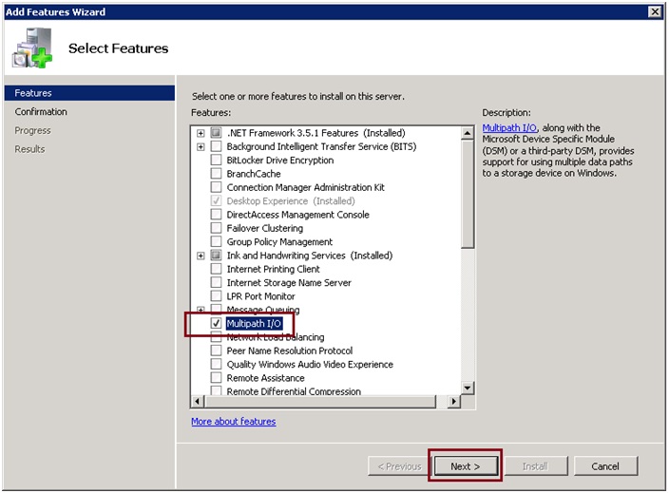Enable Quality Windows Audio Video Experience checkbox
This screenshot has width=669, height=493.
pos(217,365)
